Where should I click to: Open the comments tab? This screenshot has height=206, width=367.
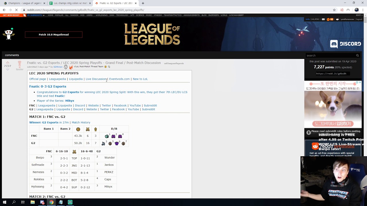click(12, 55)
